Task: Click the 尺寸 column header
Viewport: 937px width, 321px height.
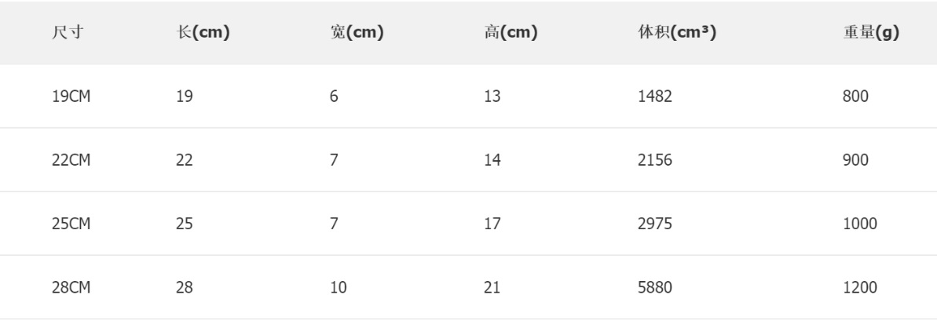Action: [x=63, y=35]
